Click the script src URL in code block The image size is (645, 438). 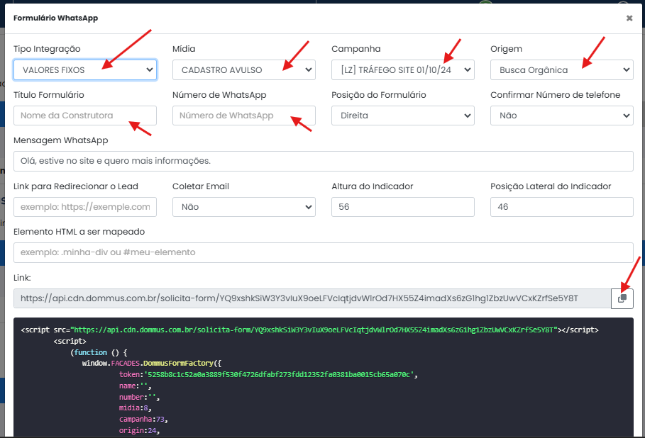pyautogui.click(x=314, y=330)
